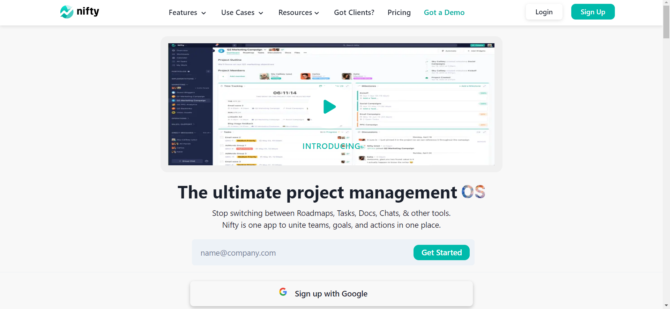670x309 pixels.
Task: Click the vertical scrollbar thumb
Action: pyautogui.click(x=667, y=22)
